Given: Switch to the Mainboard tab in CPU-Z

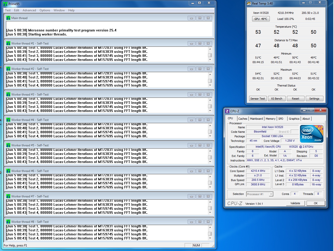Looking at the screenshot, I should 256,119.
